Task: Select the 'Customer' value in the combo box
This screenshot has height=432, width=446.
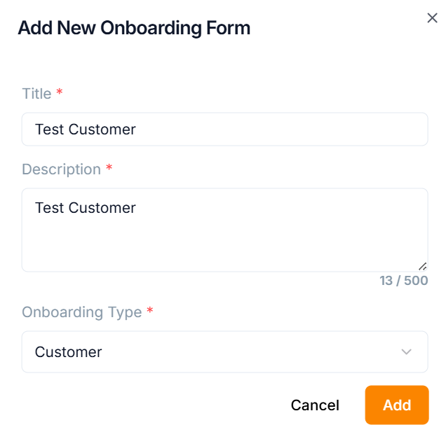Action: click(x=68, y=352)
